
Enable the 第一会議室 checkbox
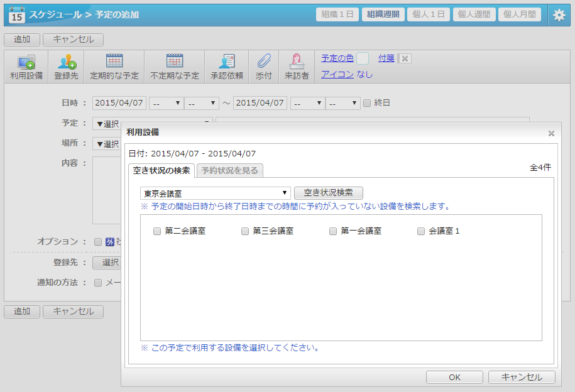coord(333,231)
